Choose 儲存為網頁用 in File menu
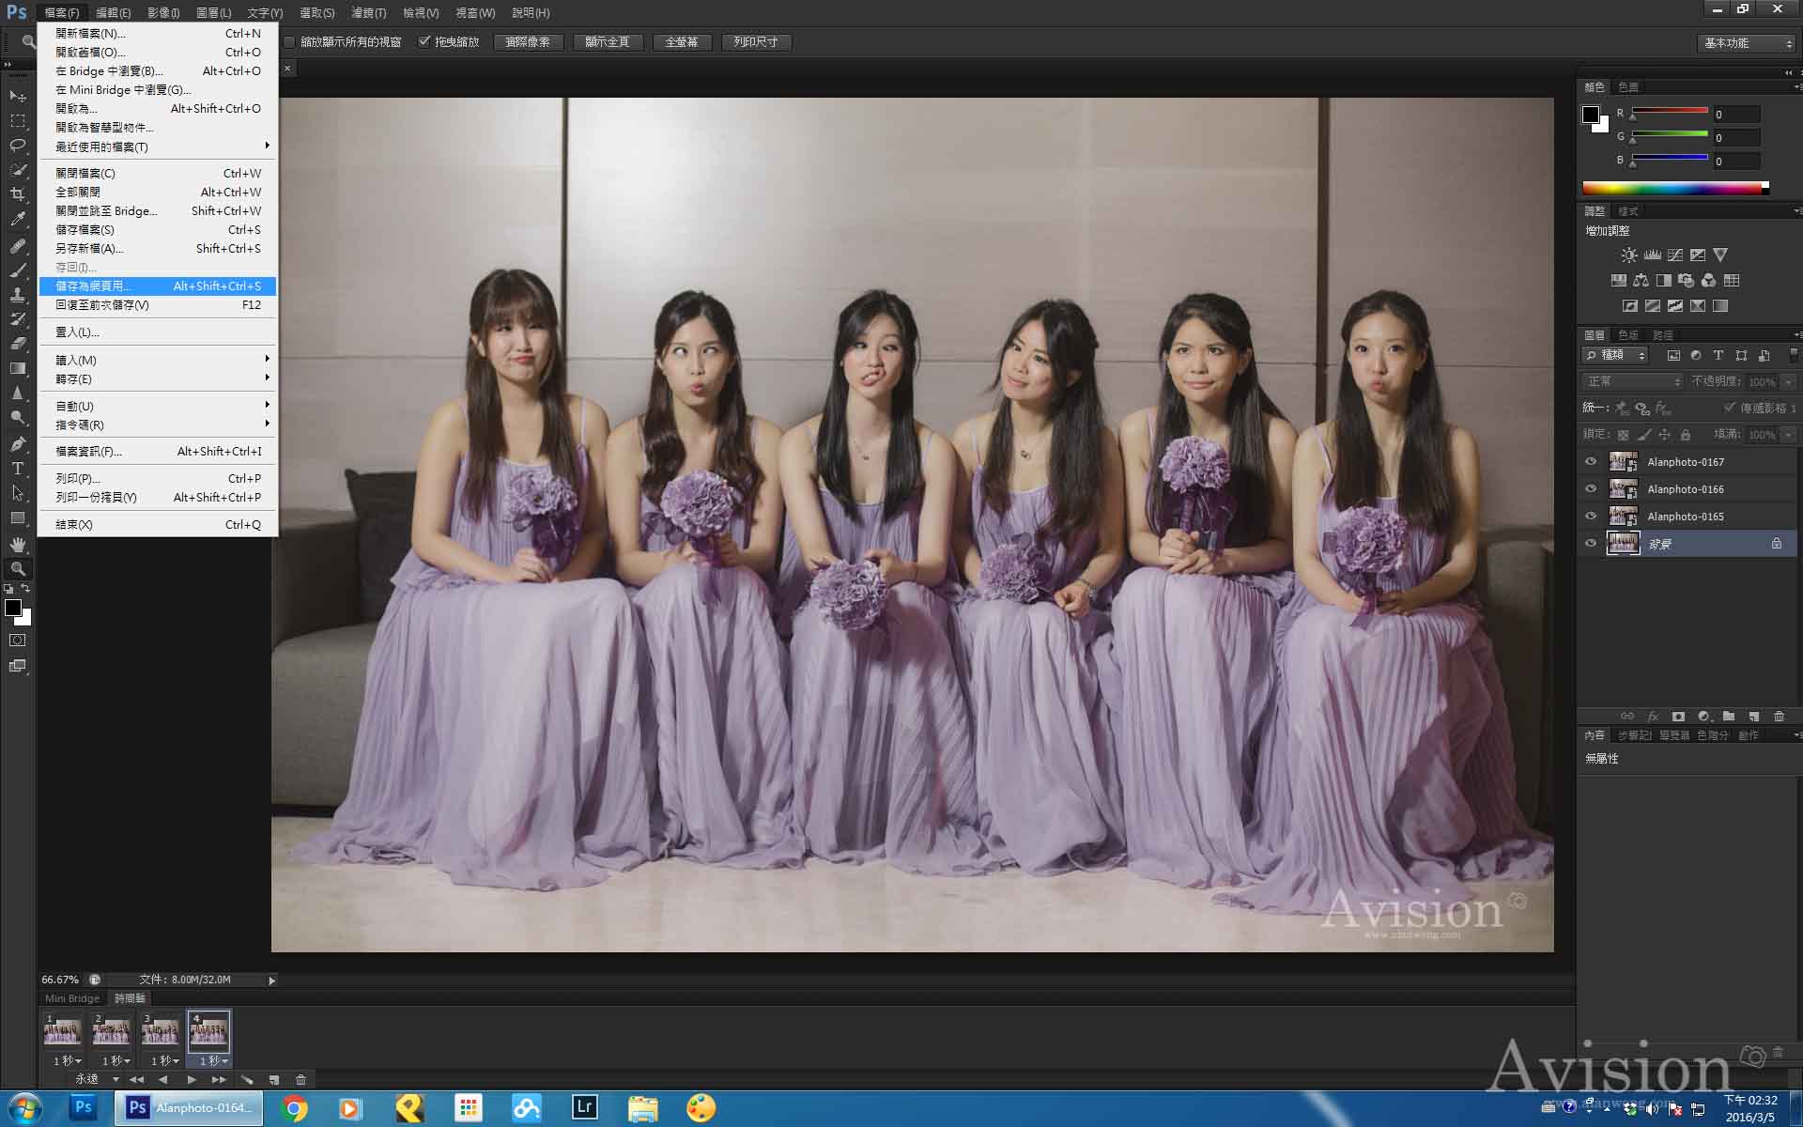The width and height of the screenshot is (1803, 1127). point(158,286)
